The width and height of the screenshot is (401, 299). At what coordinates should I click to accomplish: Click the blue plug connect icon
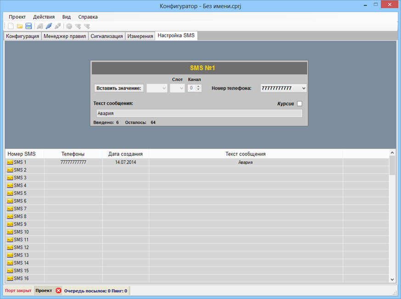[x=49, y=26]
